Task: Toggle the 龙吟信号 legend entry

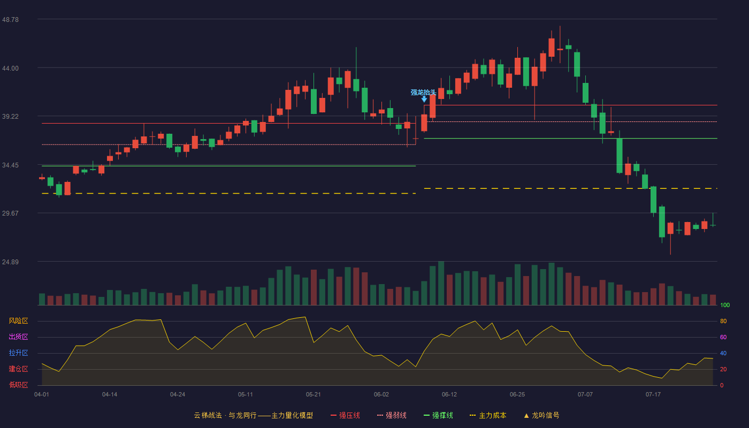Action: pyautogui.click(x=541, y=415)
